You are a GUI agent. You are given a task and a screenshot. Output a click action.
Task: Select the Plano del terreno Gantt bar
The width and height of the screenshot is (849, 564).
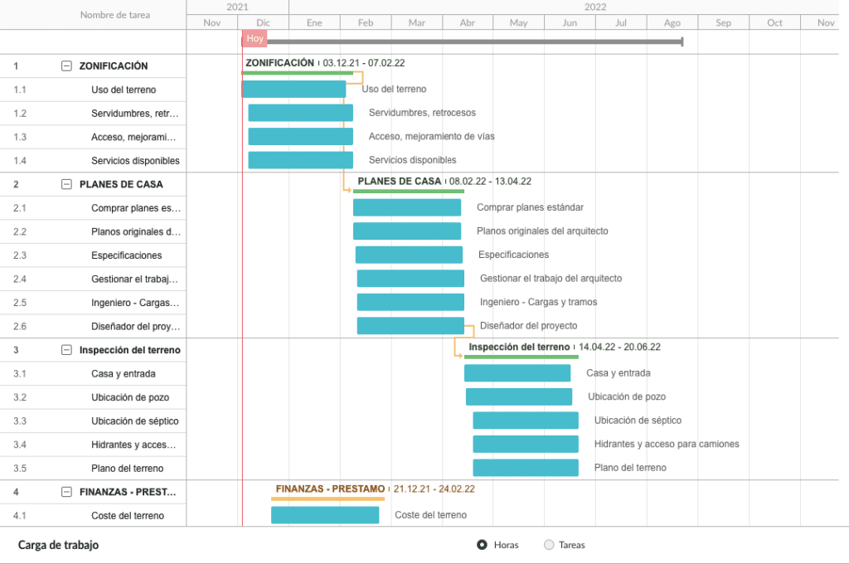point(526,468)
